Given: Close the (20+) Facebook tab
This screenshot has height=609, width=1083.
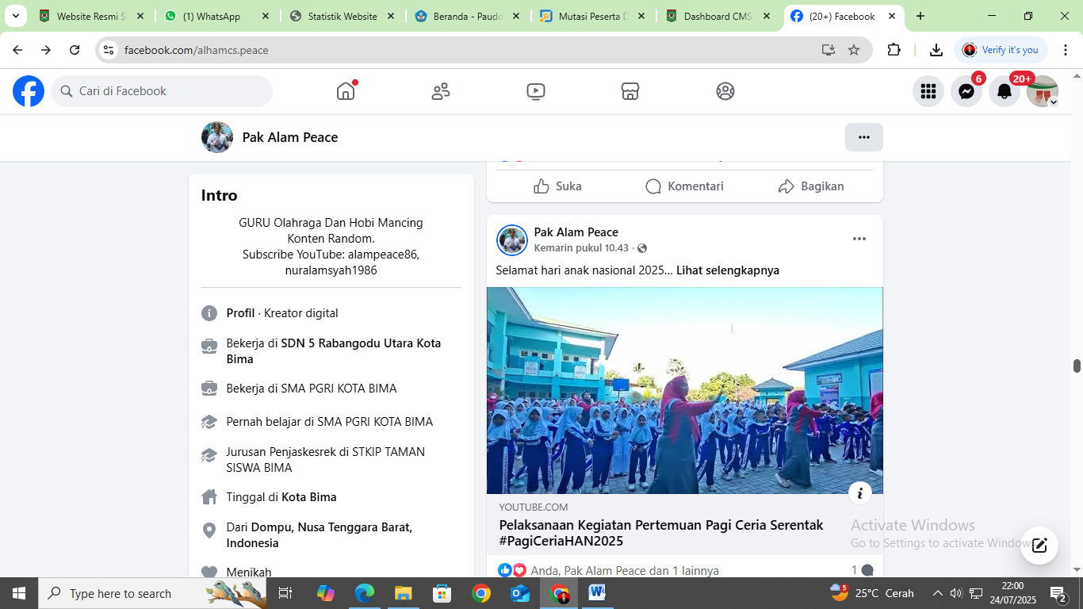Looking at the screenshot, I should click(x=892, y=16).
